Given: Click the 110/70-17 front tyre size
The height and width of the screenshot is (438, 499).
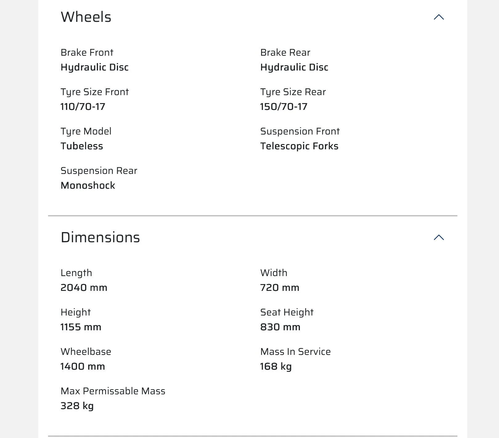Looking at the screenshot, I should click(x=83, y=107).
